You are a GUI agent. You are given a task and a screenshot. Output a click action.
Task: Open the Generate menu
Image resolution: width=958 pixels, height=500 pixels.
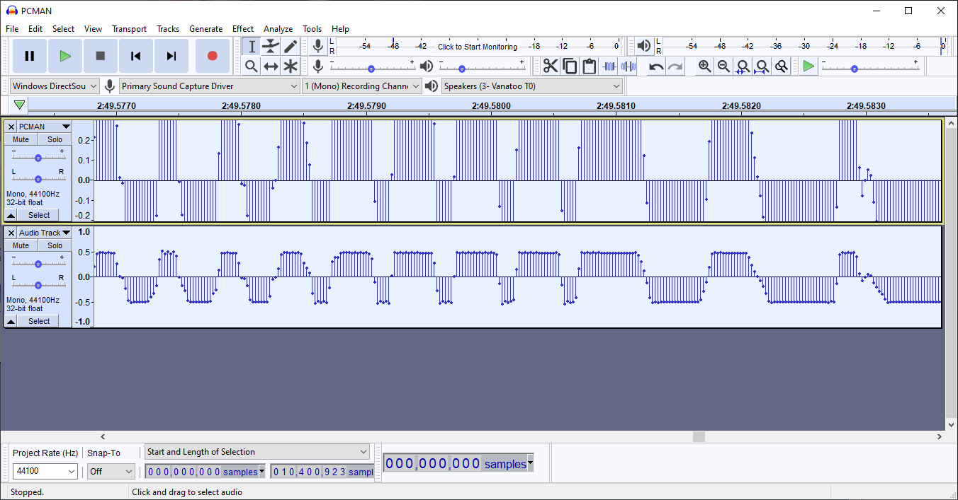[x=205, y=29]
